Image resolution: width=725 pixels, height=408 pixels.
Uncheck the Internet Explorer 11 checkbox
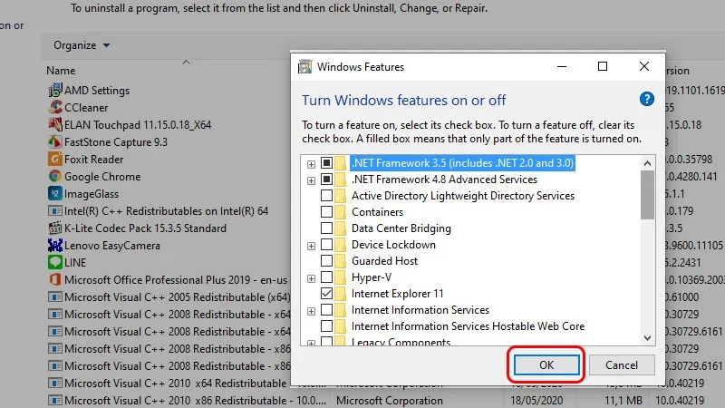click(326, 295)
